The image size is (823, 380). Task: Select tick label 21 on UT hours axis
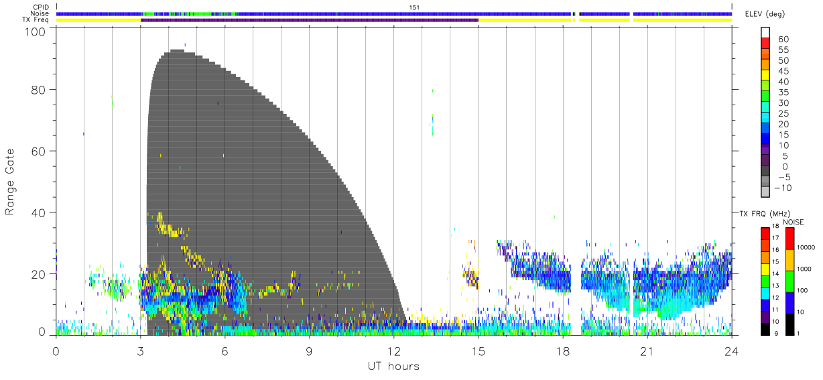[x=647, y=351]
